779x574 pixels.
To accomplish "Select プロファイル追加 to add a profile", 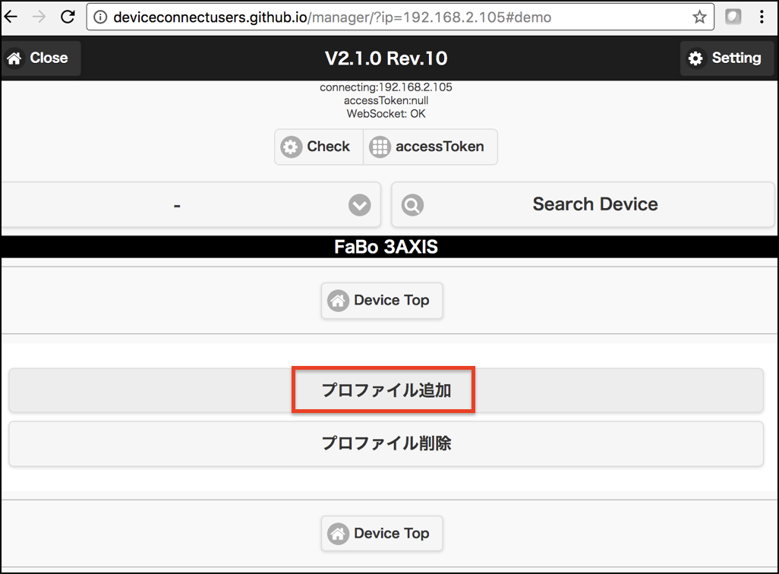I will [386, 391].
